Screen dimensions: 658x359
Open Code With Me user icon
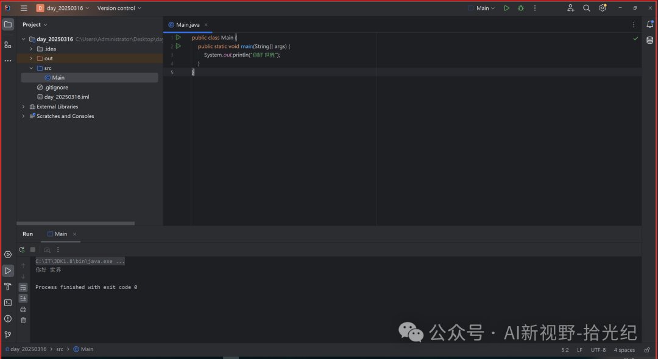(x=571, y=8)
